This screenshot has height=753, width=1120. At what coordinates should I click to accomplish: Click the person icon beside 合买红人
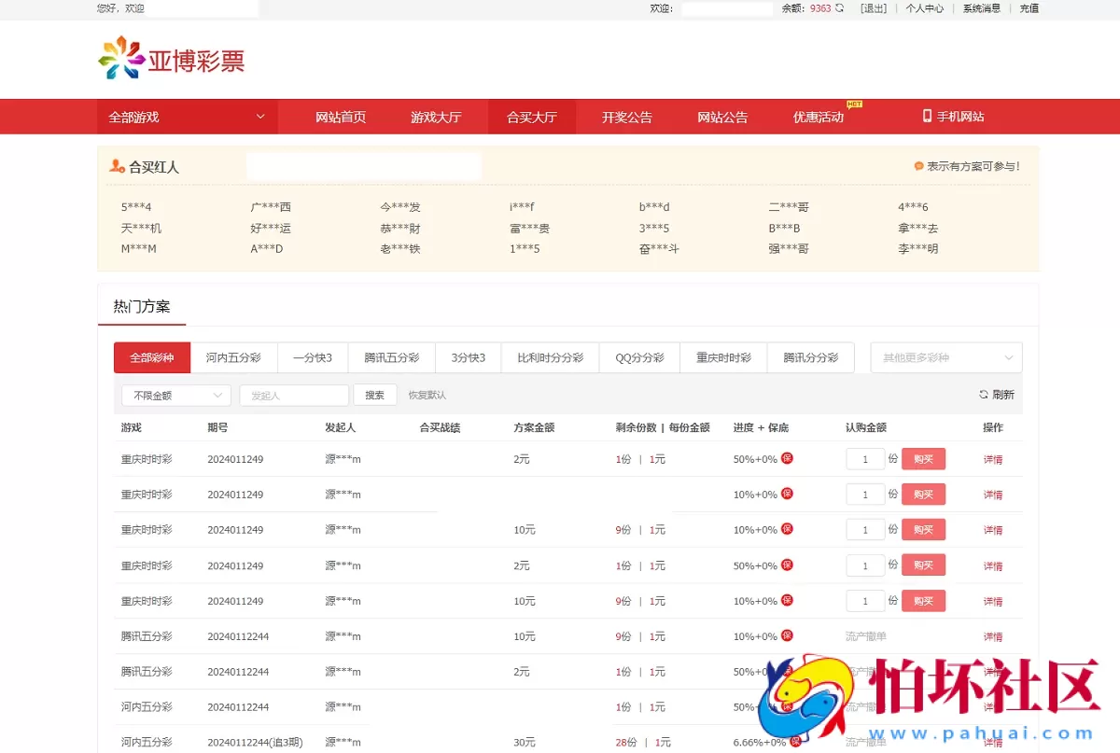coord(119,165)
